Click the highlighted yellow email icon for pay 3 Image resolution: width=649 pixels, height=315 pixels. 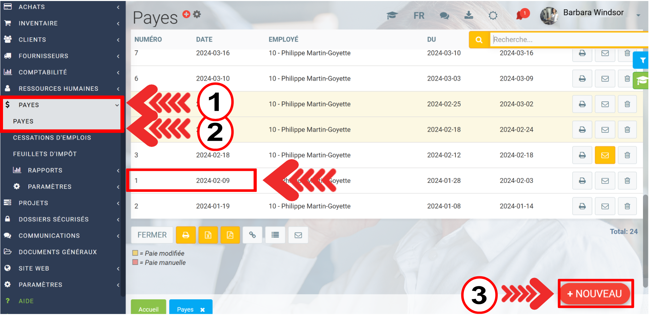605,155
